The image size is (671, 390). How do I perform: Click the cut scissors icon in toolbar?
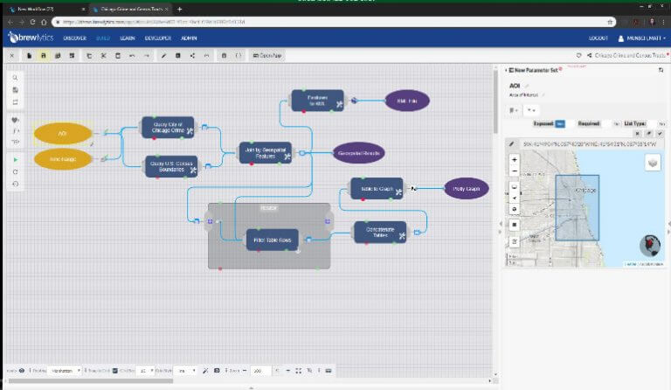point(103,56)
